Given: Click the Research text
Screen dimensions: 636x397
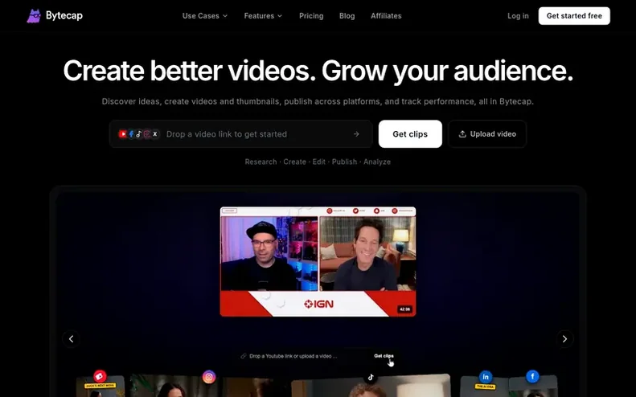Looking at the screenshot, I should [x=261, y=162].
